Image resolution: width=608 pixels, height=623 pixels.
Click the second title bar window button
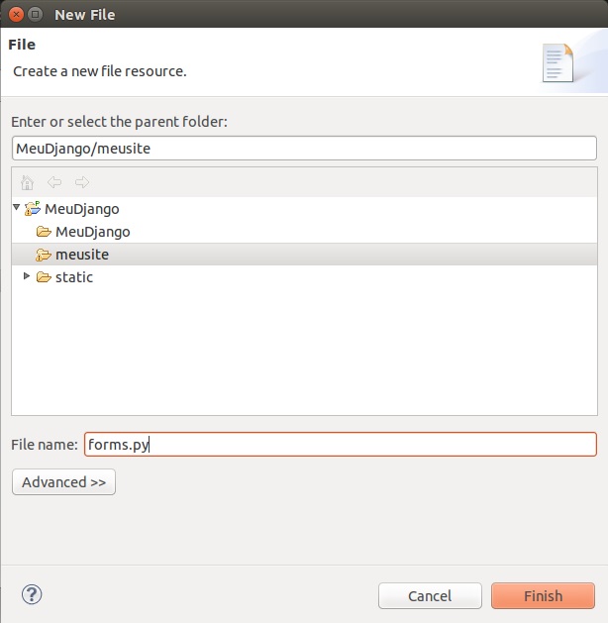click(36, 14)
